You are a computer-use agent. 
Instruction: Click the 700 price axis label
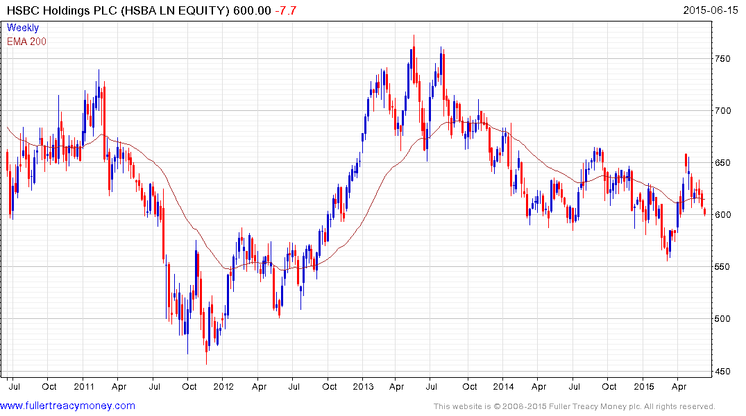(x=722, y=111)
